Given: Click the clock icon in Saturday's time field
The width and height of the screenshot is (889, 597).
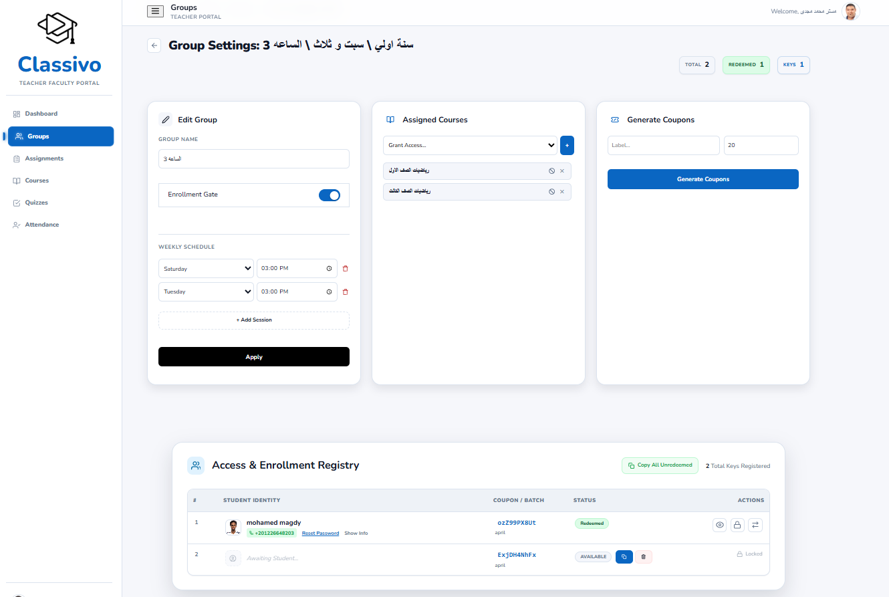Looking at the screenshot, I should pyautogui.click(x=330, y=269).
